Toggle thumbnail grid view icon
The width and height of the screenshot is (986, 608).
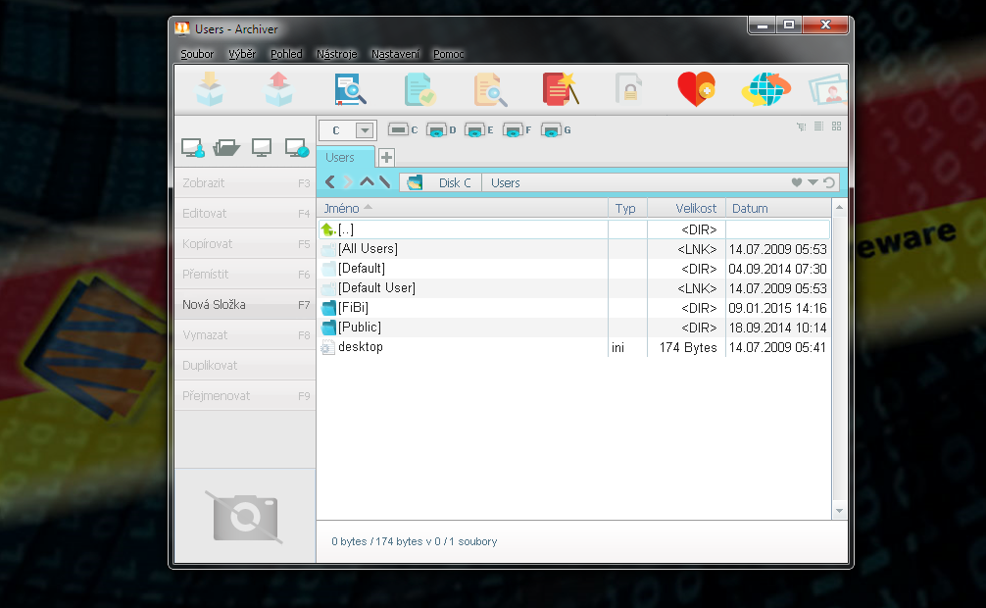tap(836, 127)
